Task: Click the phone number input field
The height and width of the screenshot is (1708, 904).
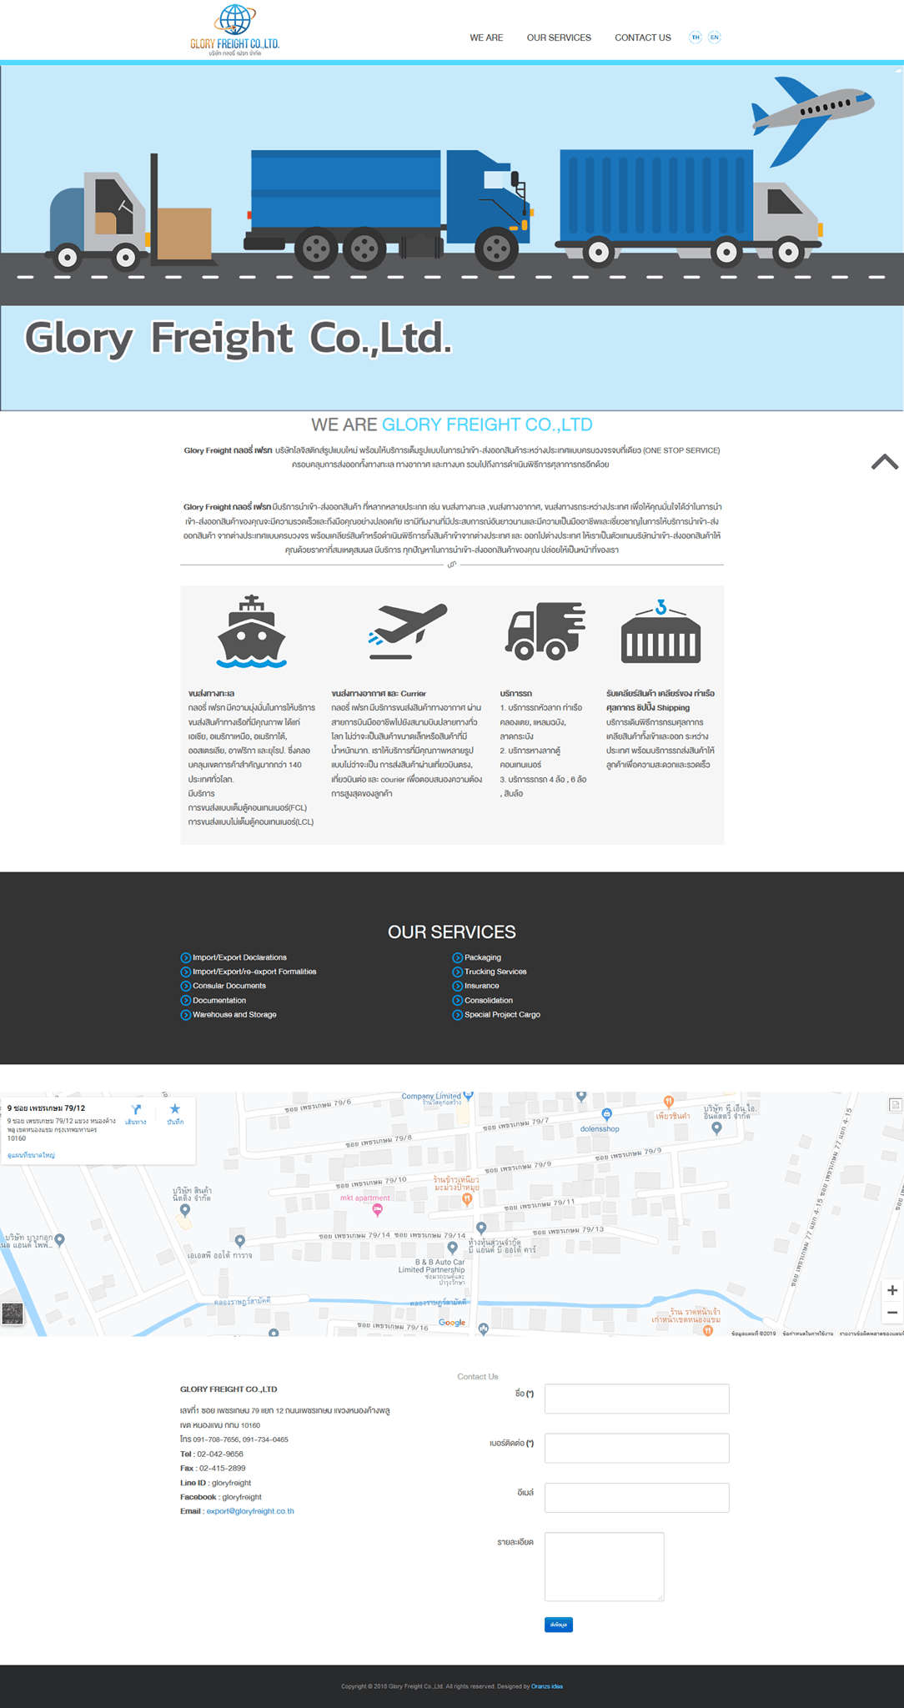Action: pyautogui.click(x=637, y=1448)
